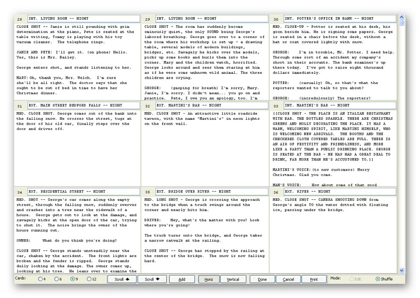Click card 28 body text about Janie pounding piano
The height and width of the screenshot is (298, 420).
(x=75, y=34)
